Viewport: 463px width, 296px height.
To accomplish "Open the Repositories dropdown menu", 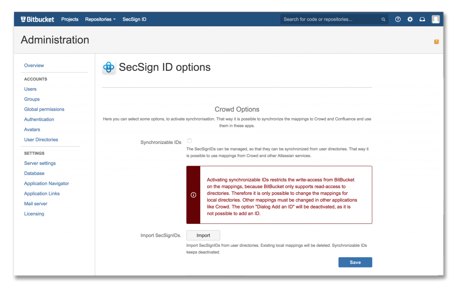I will point(100,19).
